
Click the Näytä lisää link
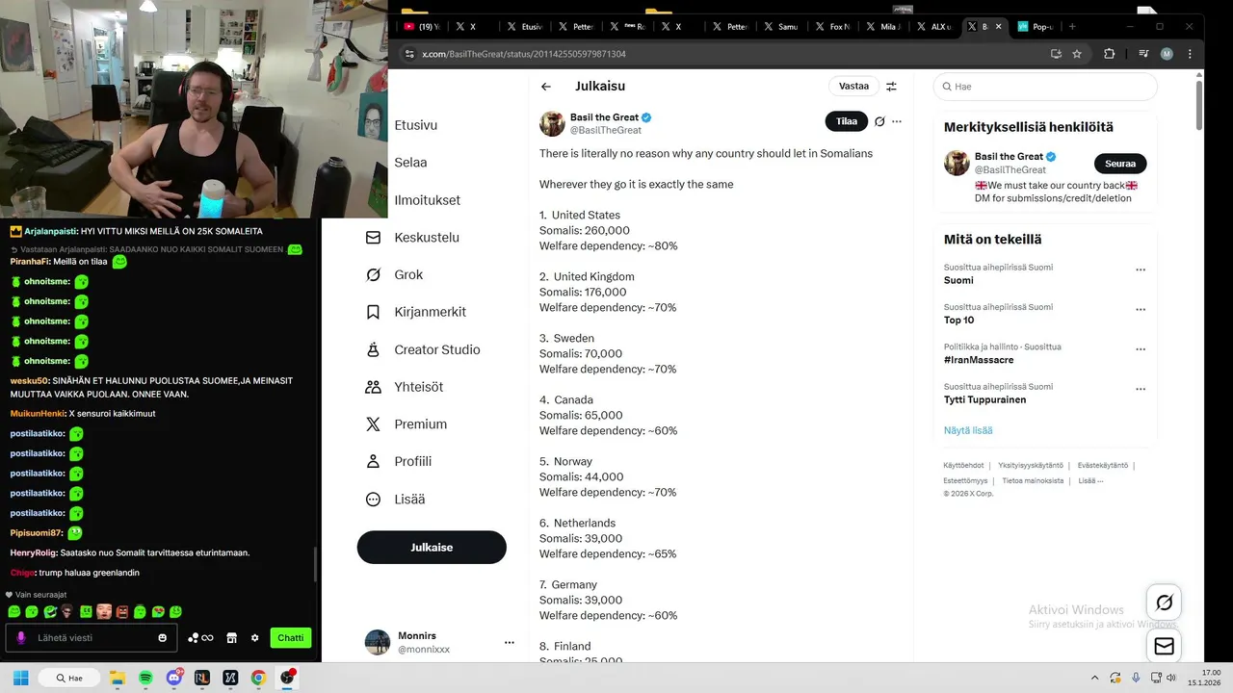(x=968, y=430)
